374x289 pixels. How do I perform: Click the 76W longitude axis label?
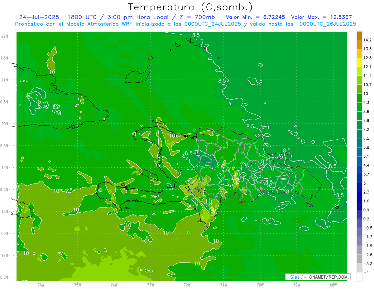coord(41,285)
